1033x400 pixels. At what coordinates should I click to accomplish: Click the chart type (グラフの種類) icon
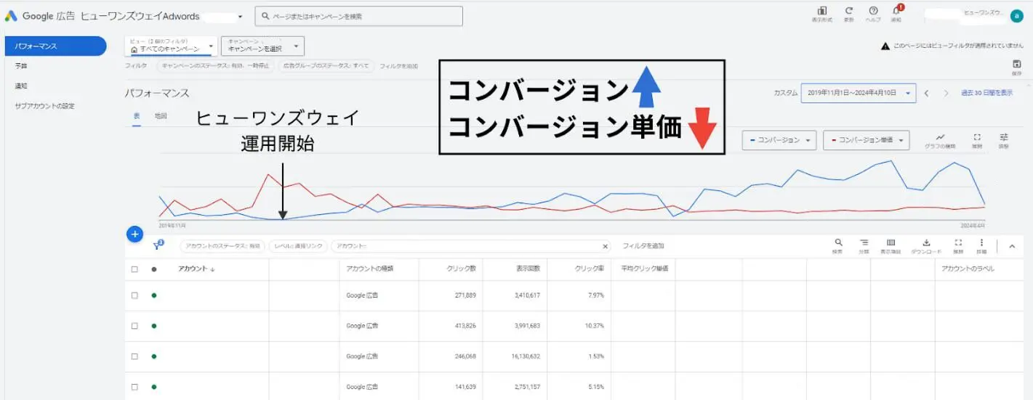pos(940,139)
